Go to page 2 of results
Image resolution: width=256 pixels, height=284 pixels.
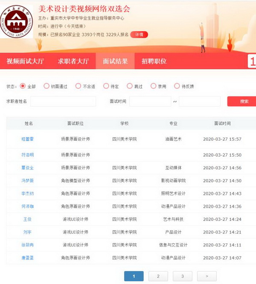158,276
